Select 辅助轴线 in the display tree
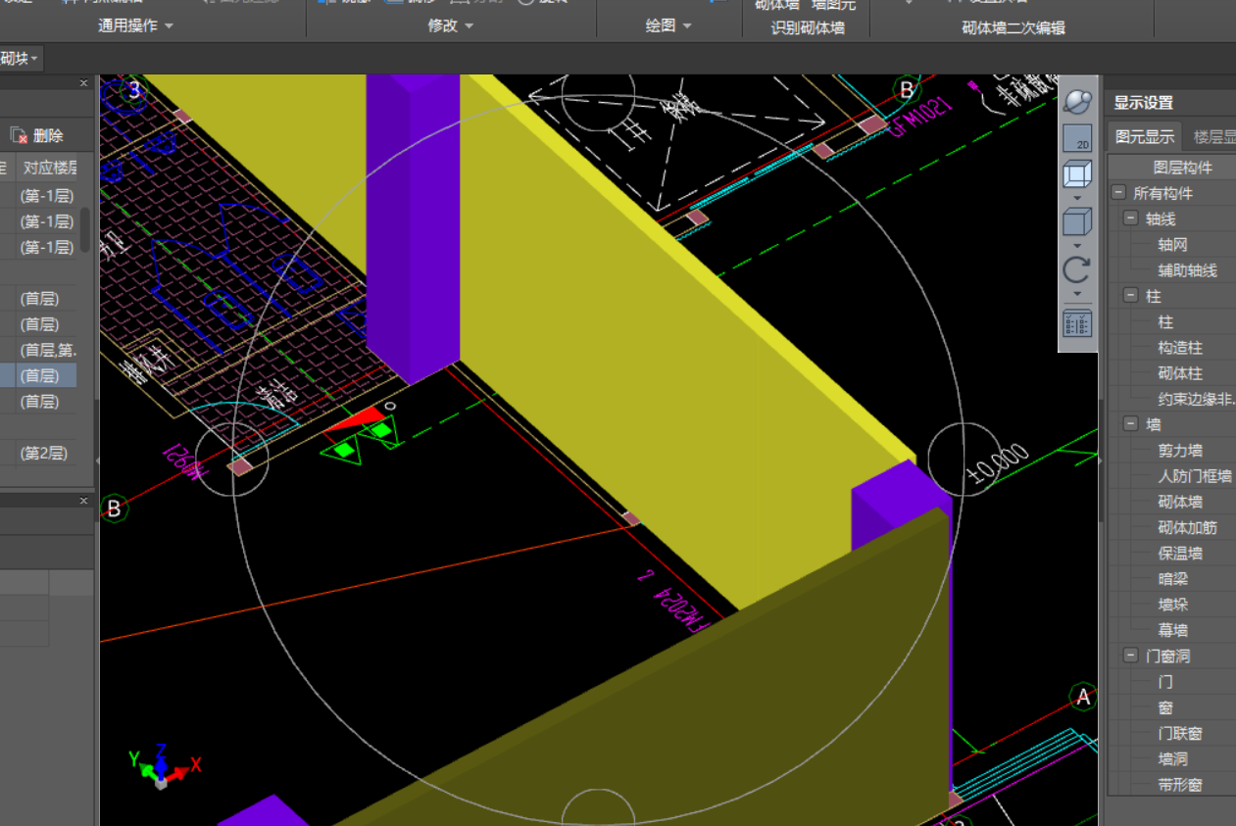The image size is (1236, 826). [1188, 270]
